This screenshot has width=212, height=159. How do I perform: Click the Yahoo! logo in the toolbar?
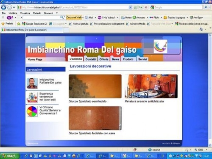(10, 17)
